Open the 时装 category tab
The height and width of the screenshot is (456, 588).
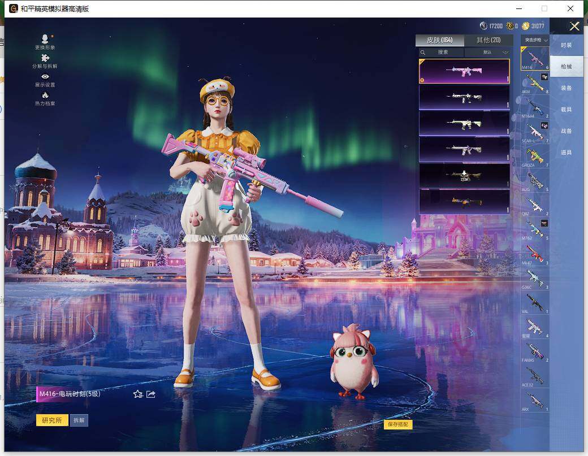point(567,45)
